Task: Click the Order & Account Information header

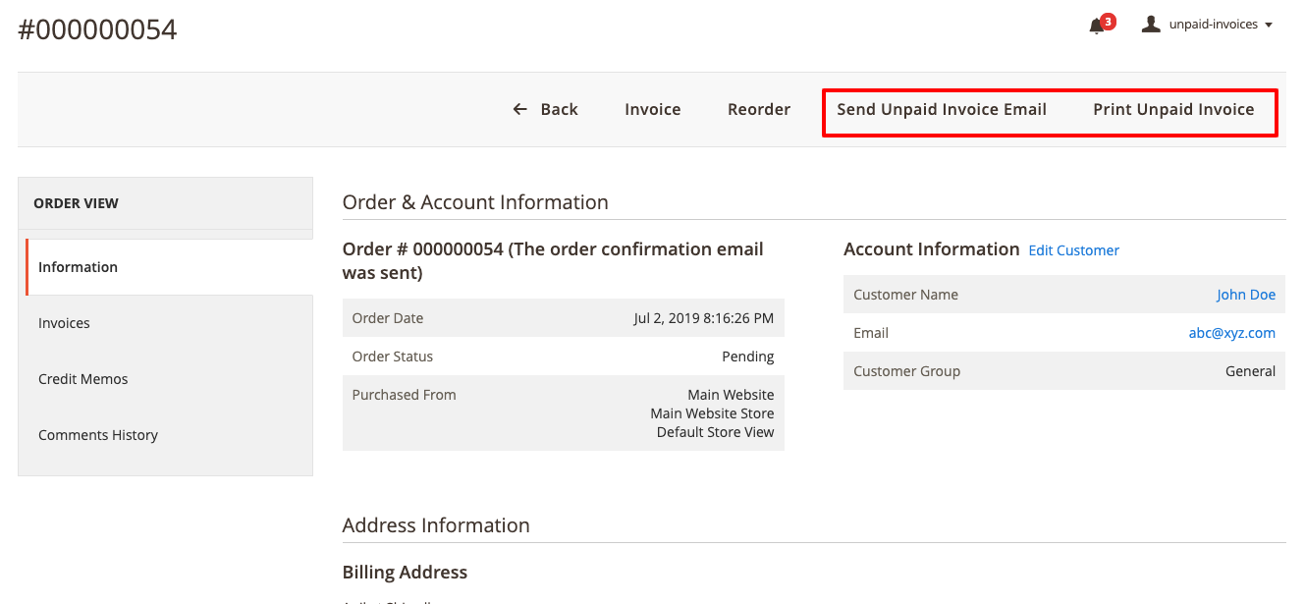Action: pos(475,202)
